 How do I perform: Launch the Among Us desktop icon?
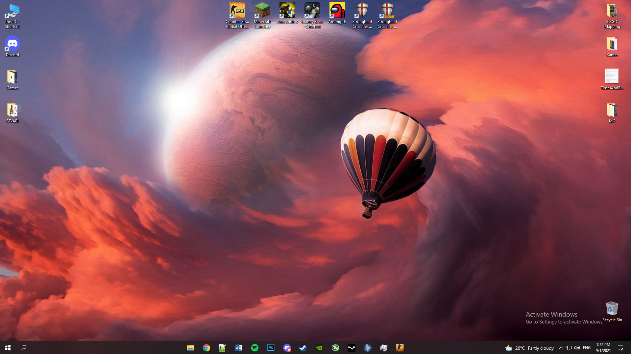pyautogui.click(x=337, y=13)
